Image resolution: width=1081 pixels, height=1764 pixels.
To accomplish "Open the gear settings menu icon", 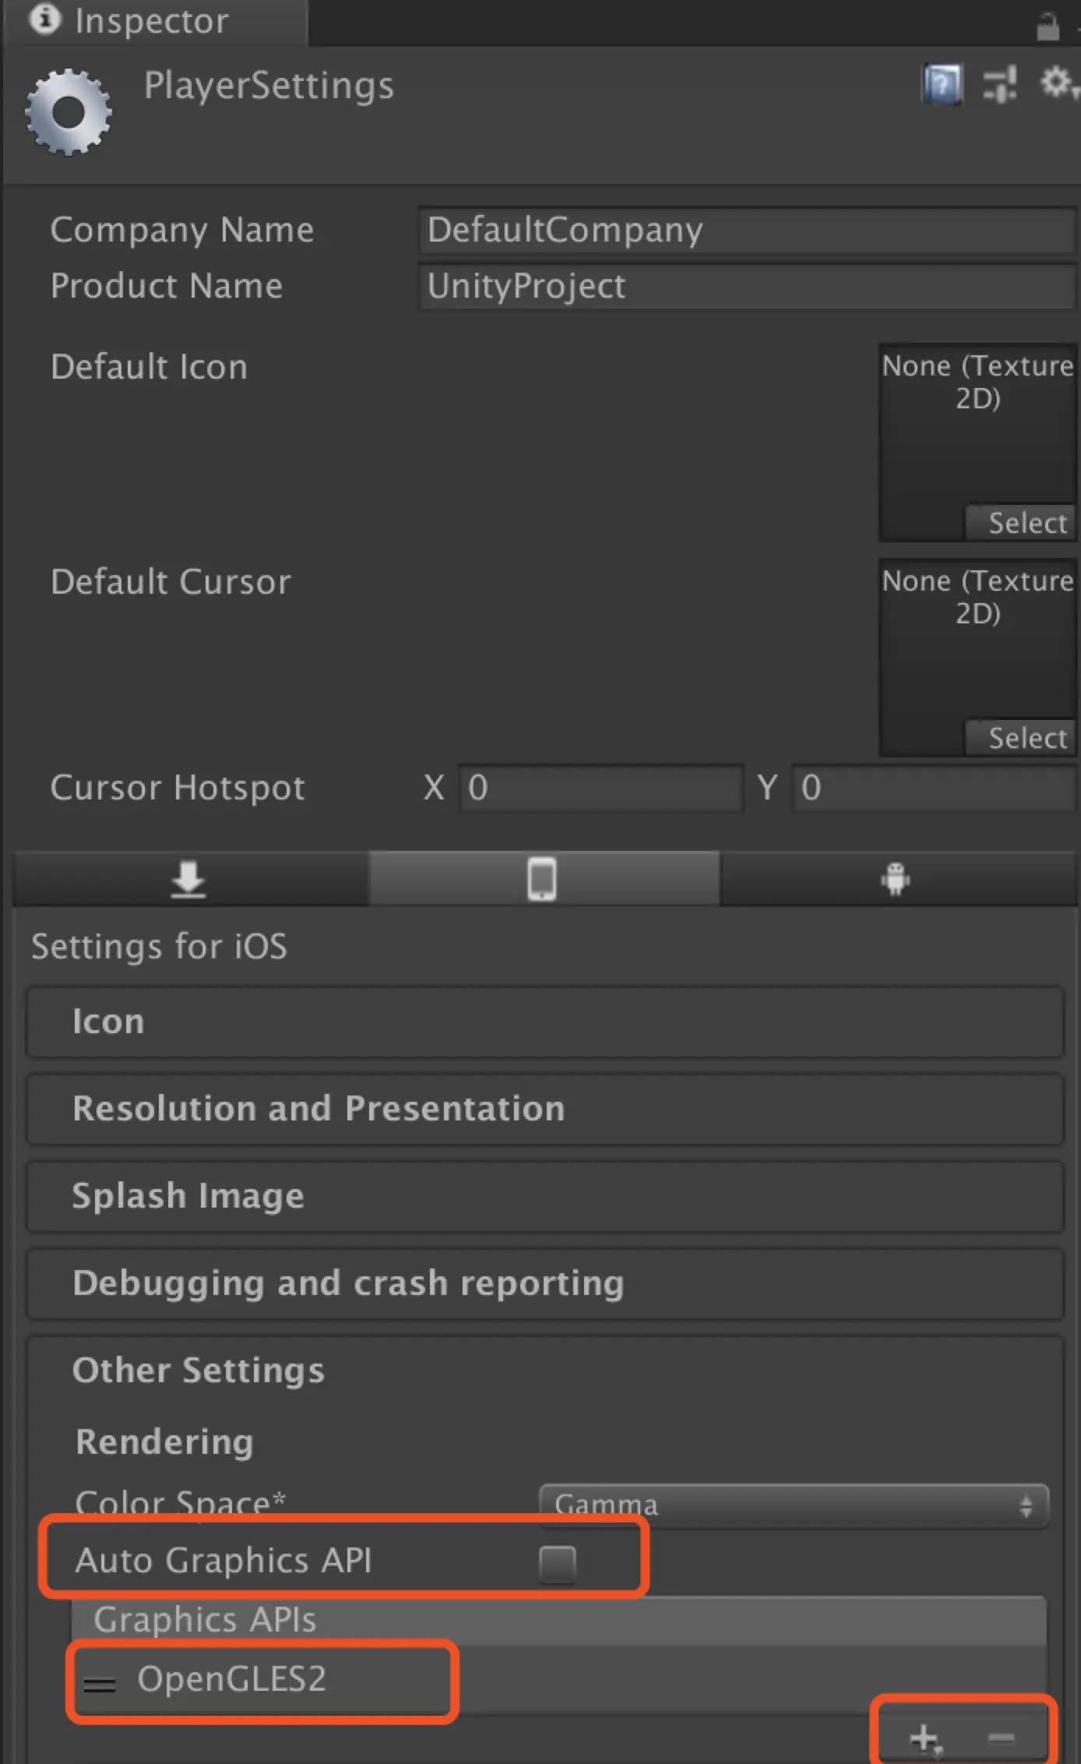I will [1058, 83].
